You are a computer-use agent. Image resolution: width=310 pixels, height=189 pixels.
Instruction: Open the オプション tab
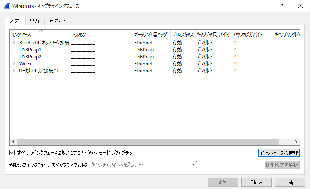point(58,21)
